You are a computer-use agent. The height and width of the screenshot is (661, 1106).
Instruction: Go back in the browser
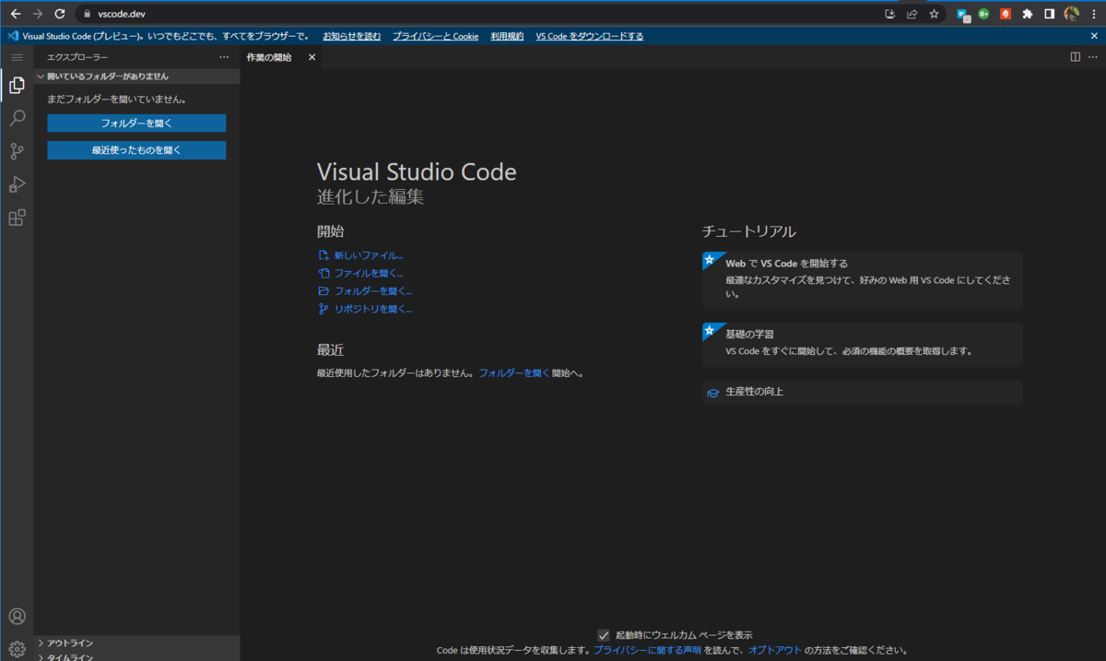15,14
